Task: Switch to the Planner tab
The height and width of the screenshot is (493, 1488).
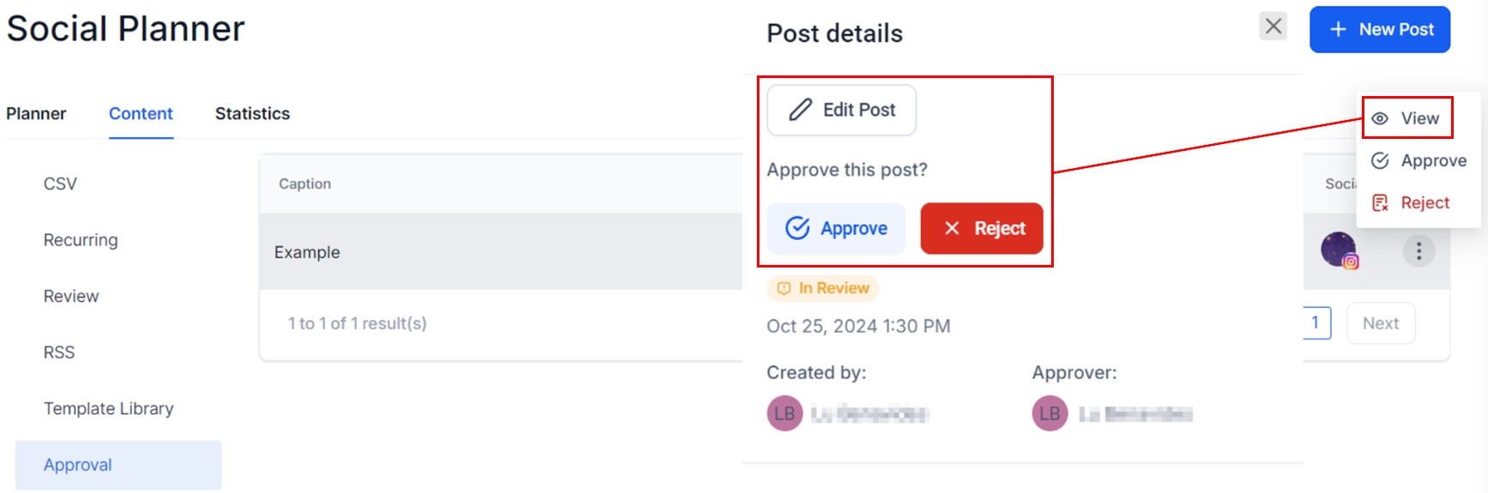Action: (x=36, y=113)
